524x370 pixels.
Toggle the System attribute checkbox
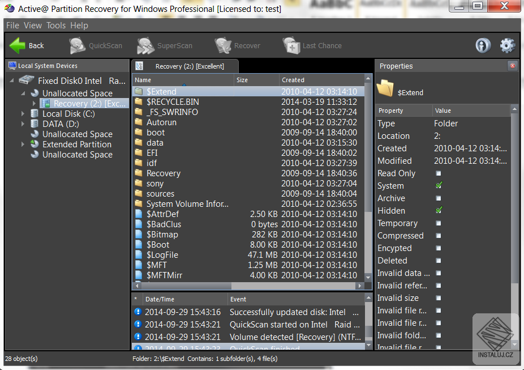(439, 185)
